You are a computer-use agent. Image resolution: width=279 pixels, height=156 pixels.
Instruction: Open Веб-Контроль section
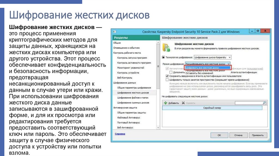(x=125, y=77)
